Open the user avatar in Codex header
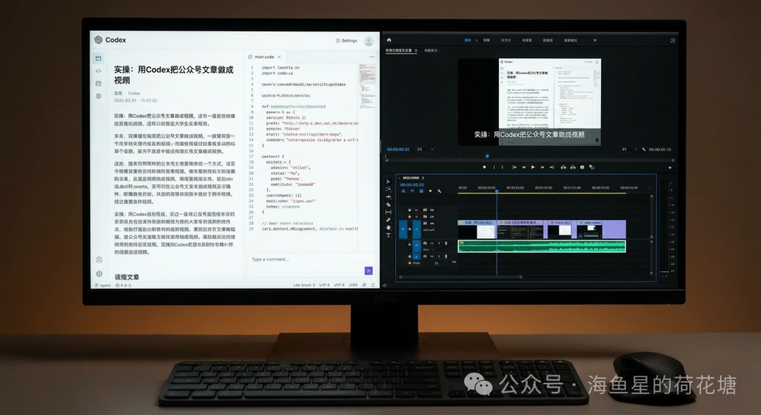The height and width of the screenshot is (415, 761). point(369,41)
